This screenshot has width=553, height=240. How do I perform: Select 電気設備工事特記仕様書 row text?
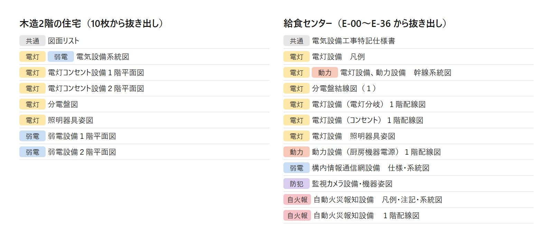(354, 41)
